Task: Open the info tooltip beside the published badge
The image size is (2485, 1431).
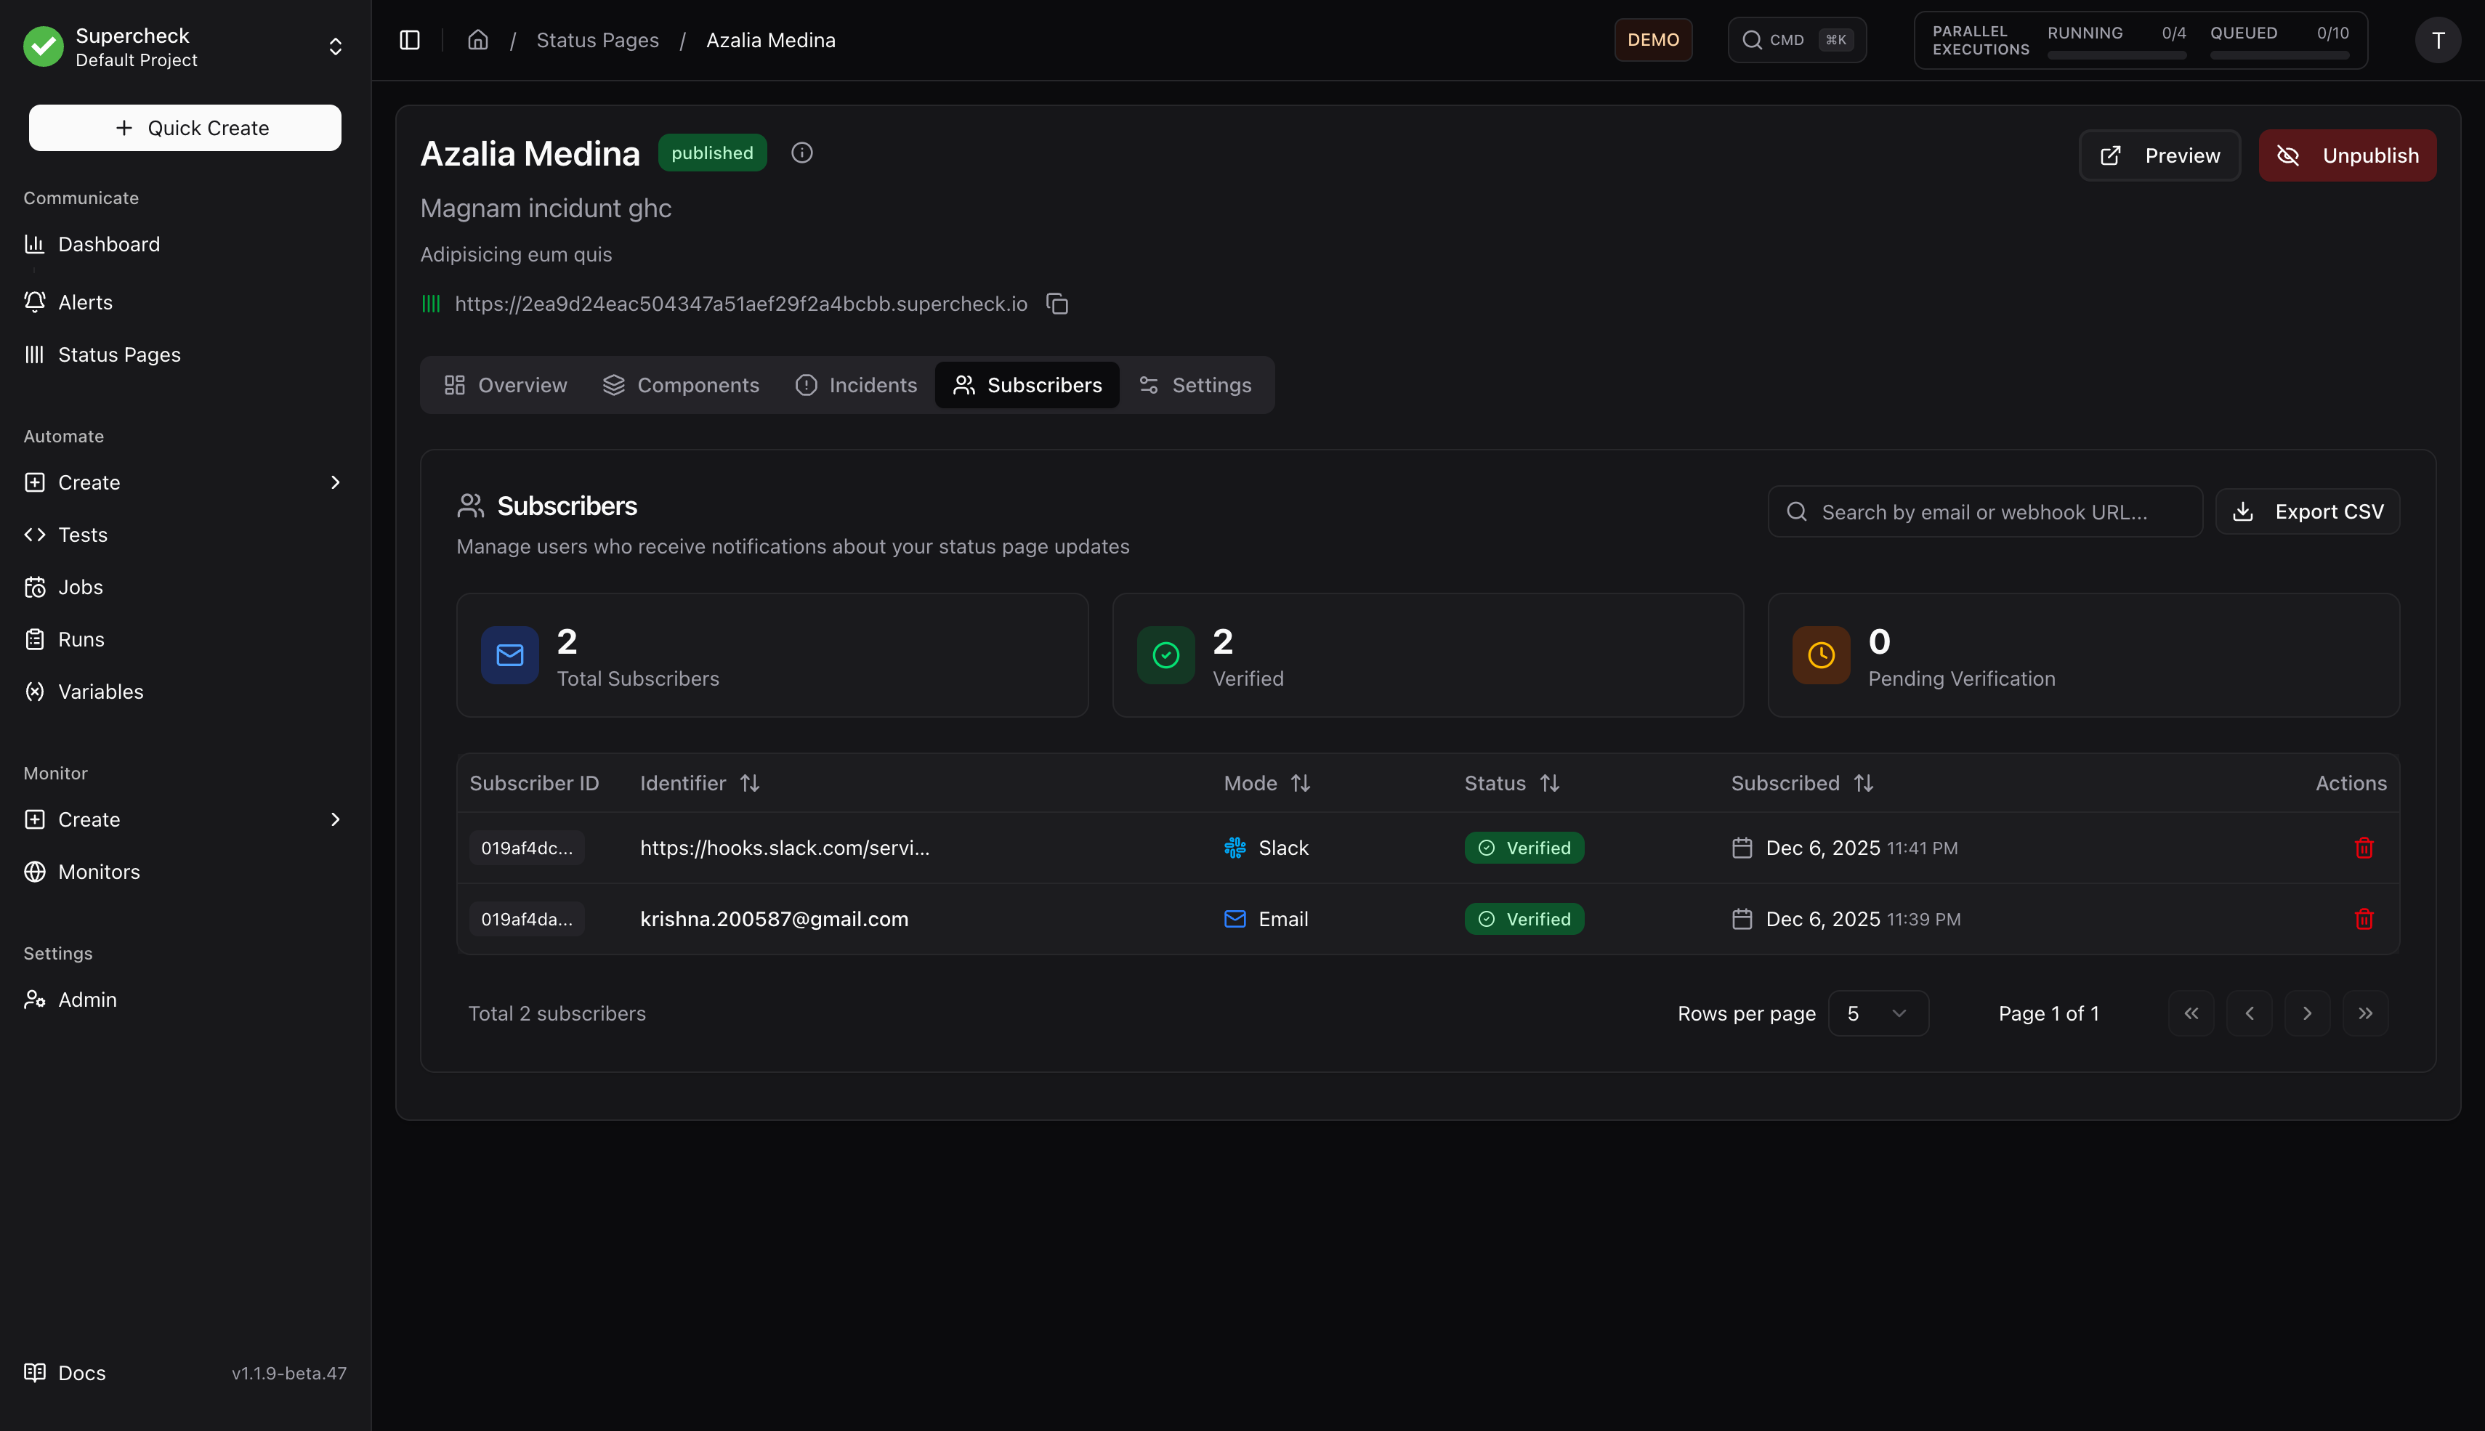Action: pos(801,153)
